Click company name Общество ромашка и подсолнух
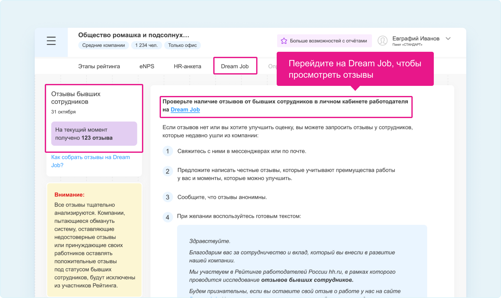Screen dimensions: 501x298 (134, 35)
